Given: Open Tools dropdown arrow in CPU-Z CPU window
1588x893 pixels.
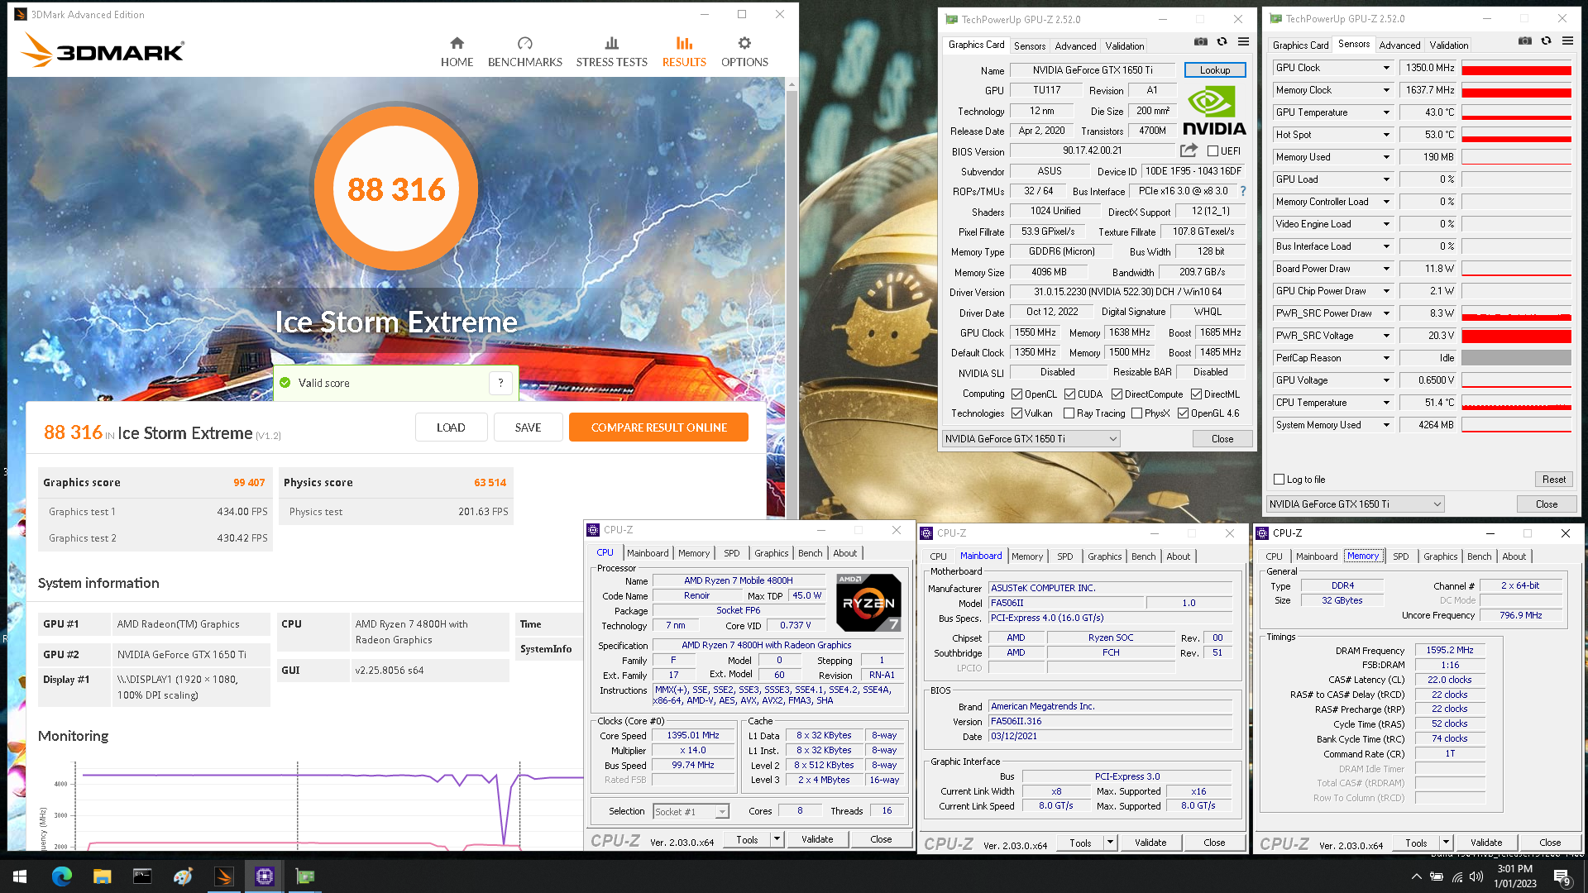Looking at the screenshot, I should (777, 839).
